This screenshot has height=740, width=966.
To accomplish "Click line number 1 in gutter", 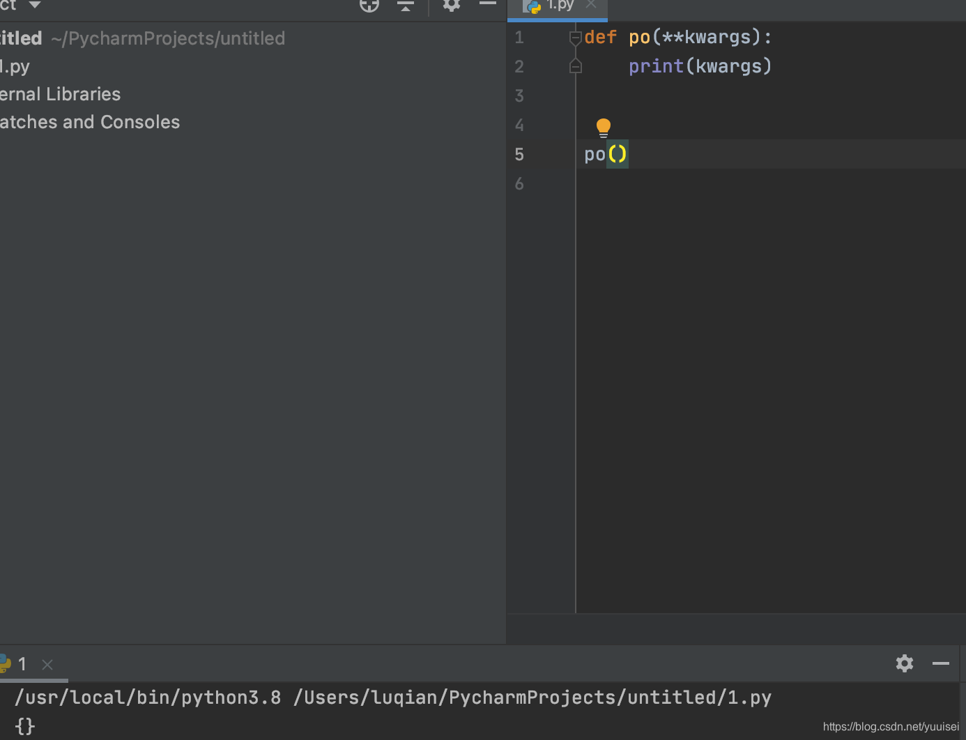I will coord(519,38).
